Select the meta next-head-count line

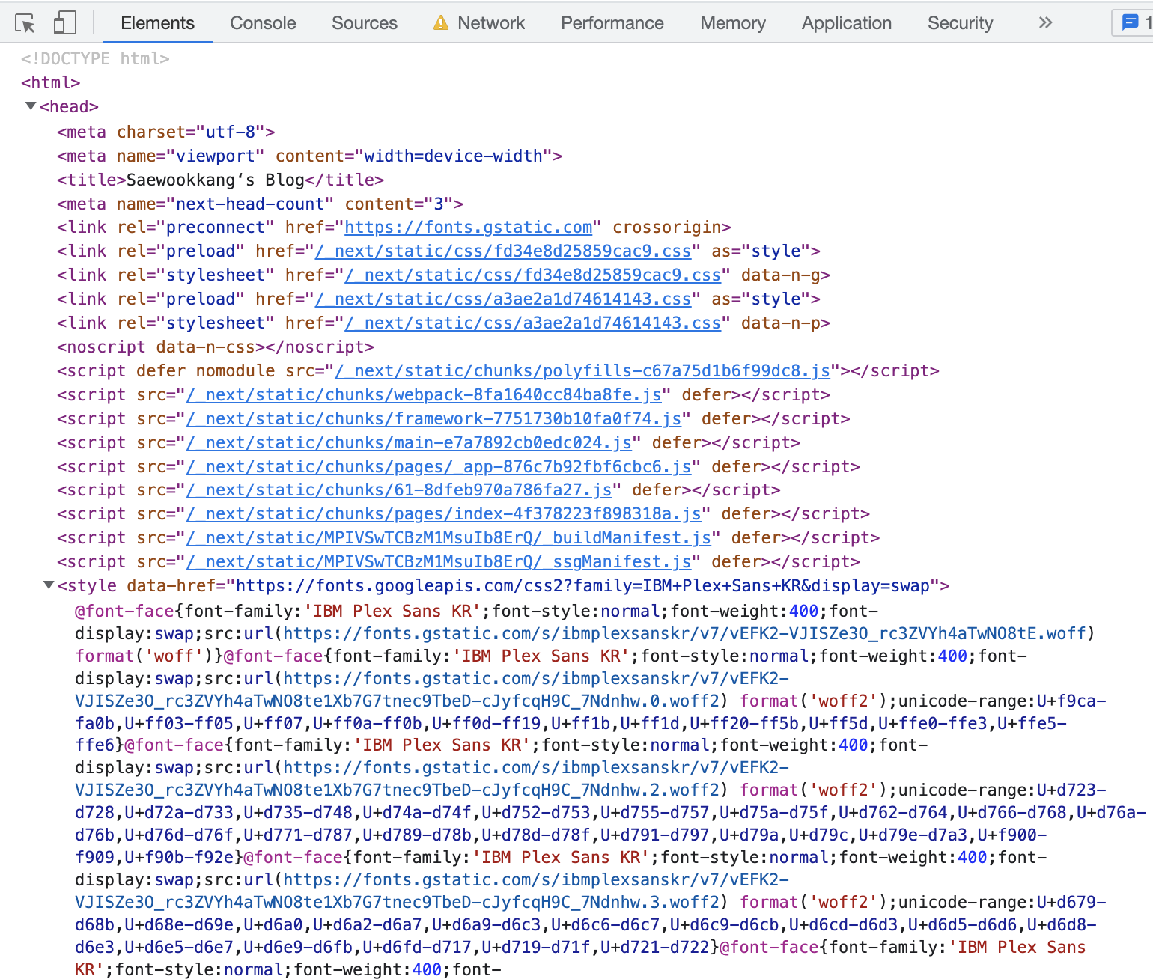coord(261,204)
